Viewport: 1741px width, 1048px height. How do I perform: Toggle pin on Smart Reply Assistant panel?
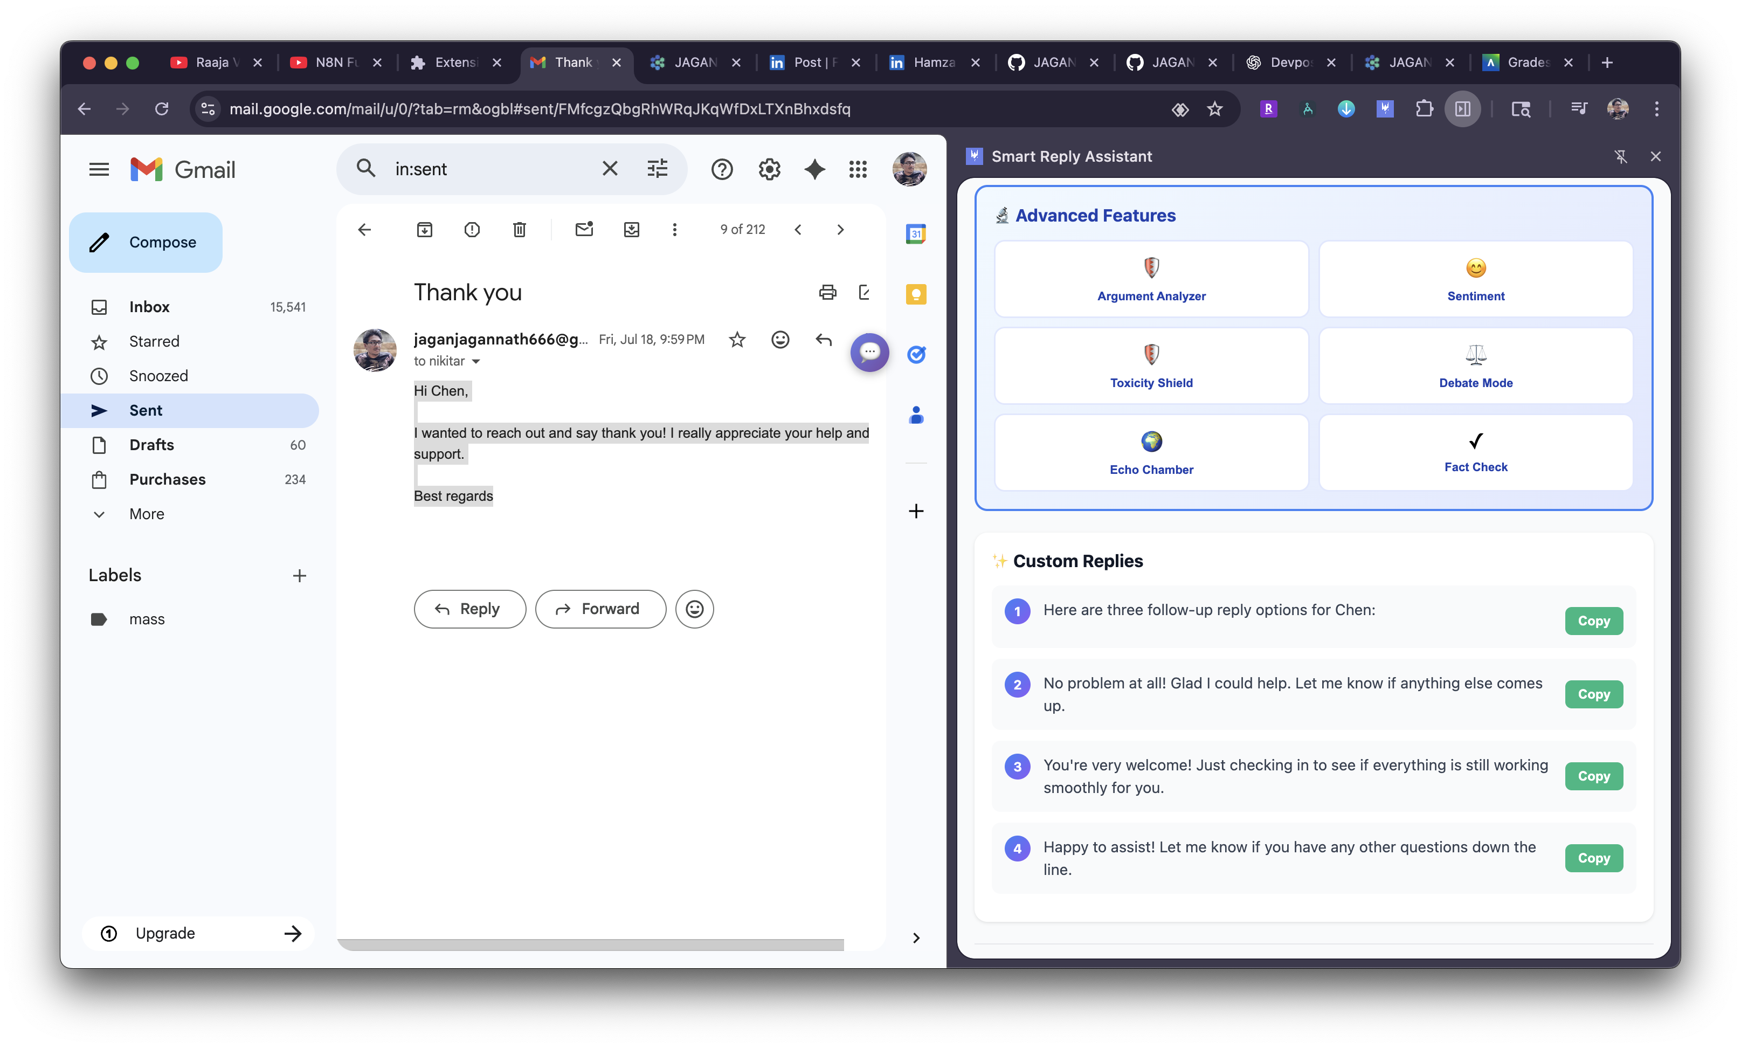(x=1620, y=157)
